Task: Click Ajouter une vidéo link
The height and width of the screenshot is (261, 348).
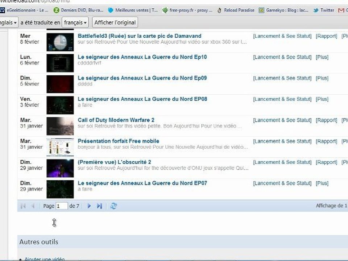Action: pos(44,259)
